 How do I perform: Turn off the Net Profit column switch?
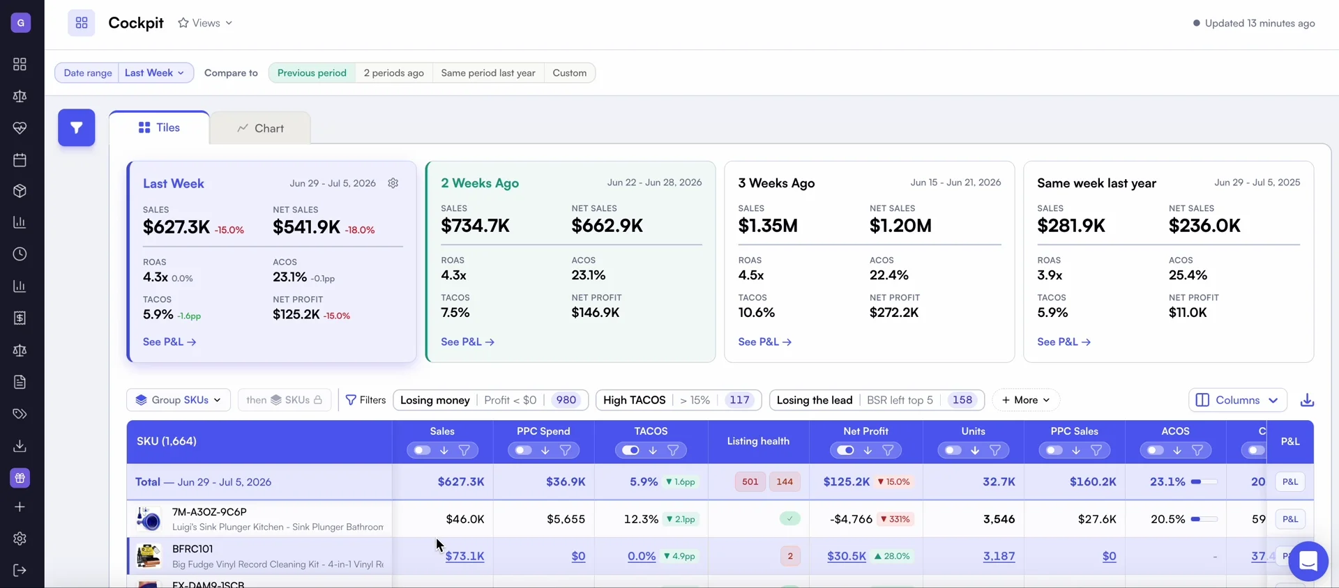coord(845,451)
